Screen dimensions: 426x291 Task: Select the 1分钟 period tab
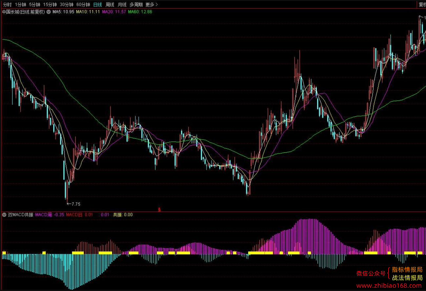coord(20,5)
